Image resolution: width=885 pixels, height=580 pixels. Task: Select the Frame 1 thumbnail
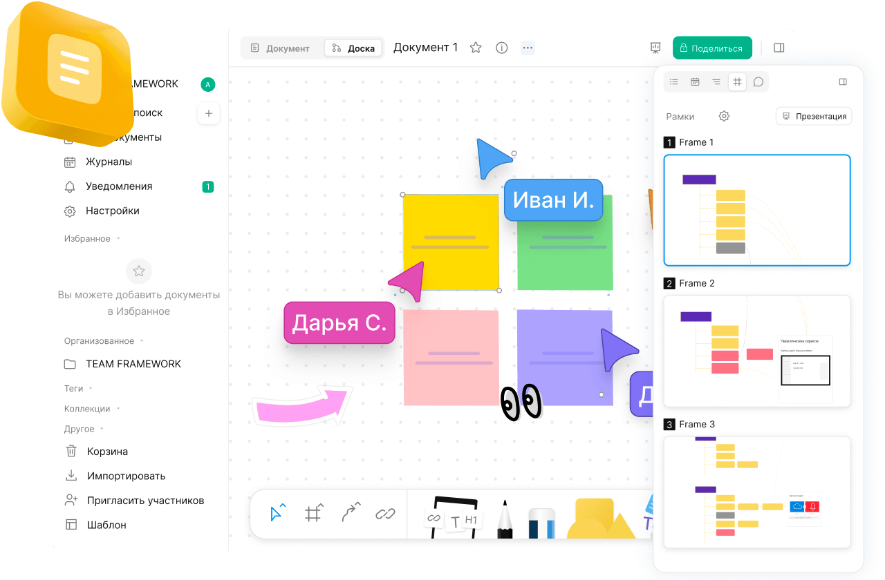(x=757, y=210)
